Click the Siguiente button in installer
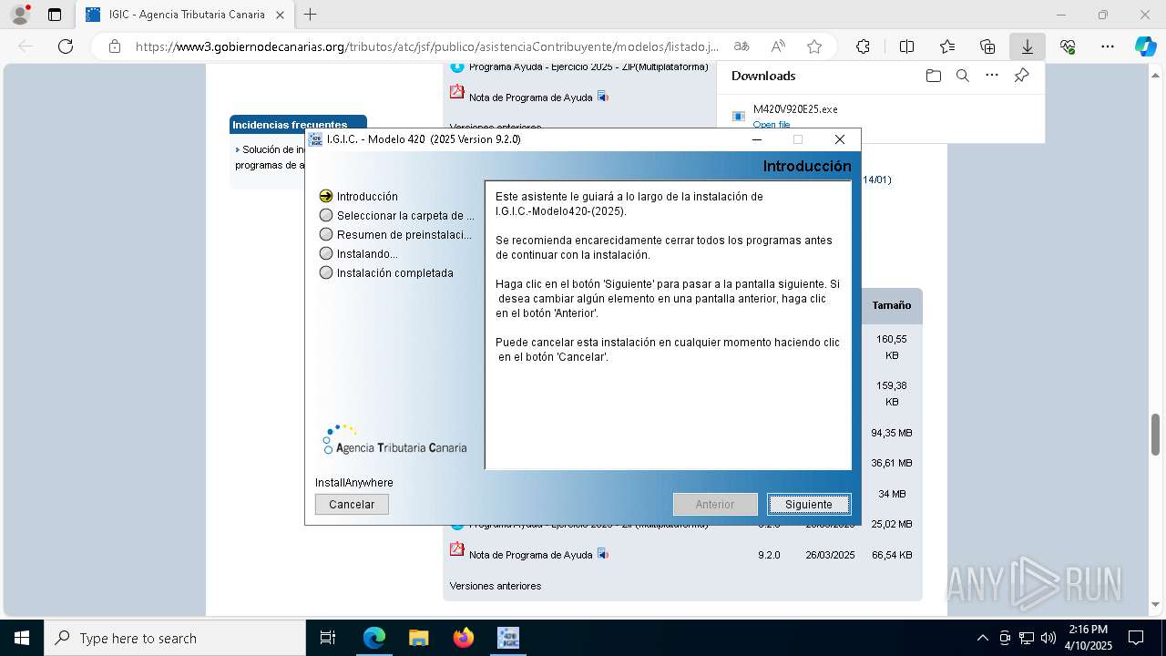The image size is (1166, 656). 809,504
